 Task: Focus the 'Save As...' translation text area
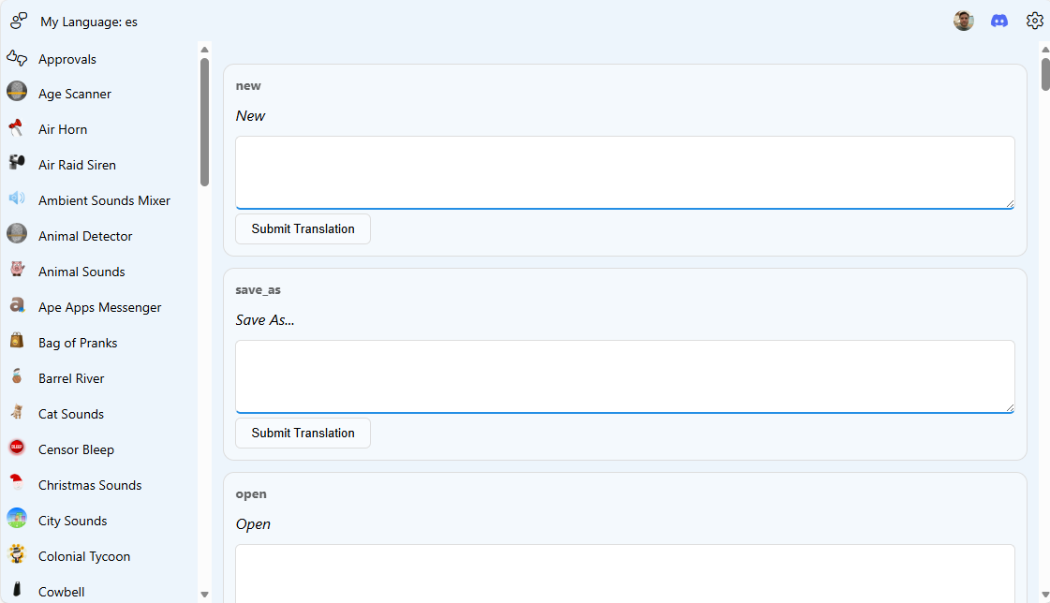(x=625, y=376)
